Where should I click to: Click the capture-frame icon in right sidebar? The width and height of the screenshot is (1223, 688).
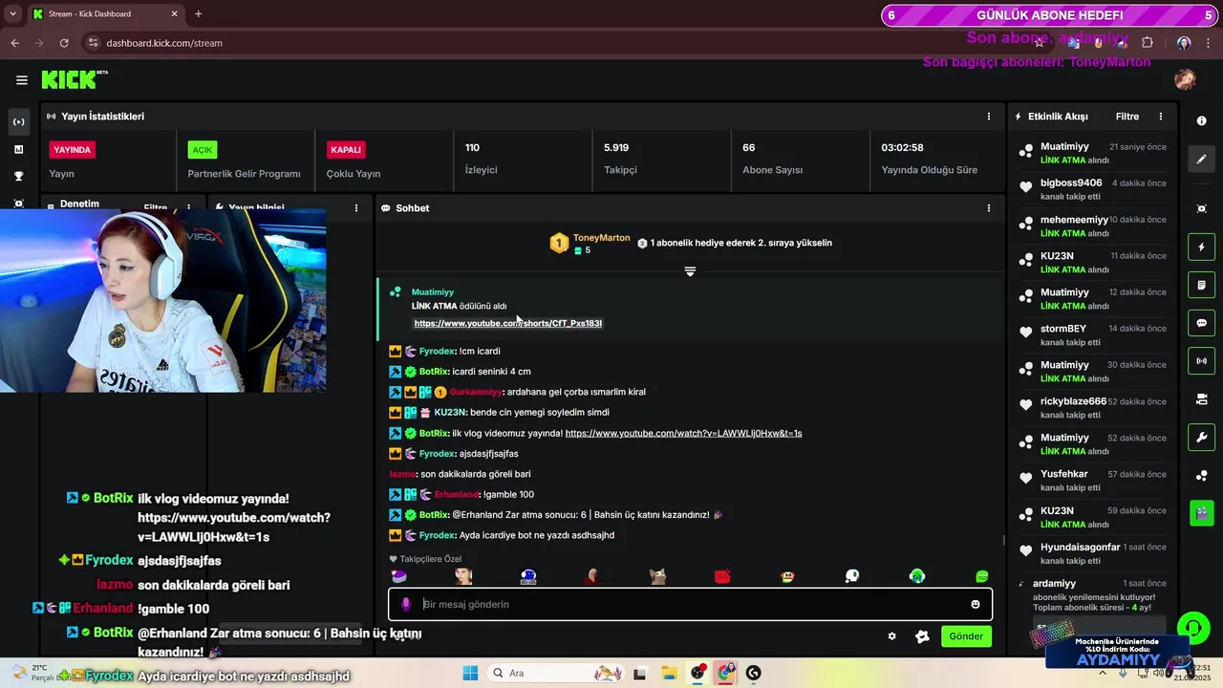(x=1202, y=208)
